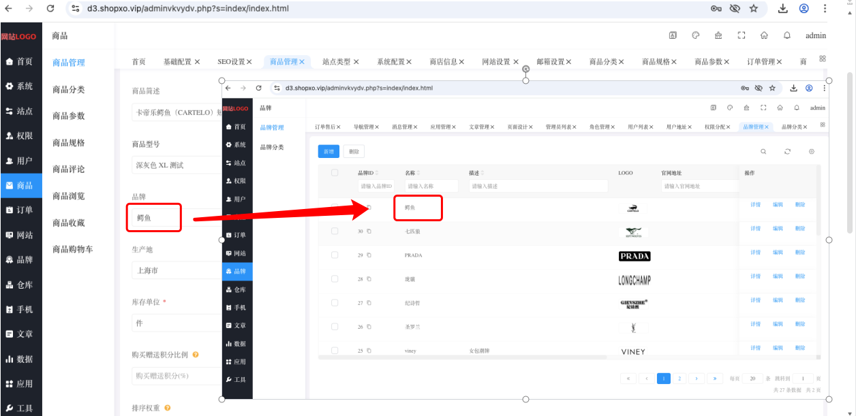Open the browser downloads icon
Viewport: 856px width, 416px height.
tap(783, 9)
